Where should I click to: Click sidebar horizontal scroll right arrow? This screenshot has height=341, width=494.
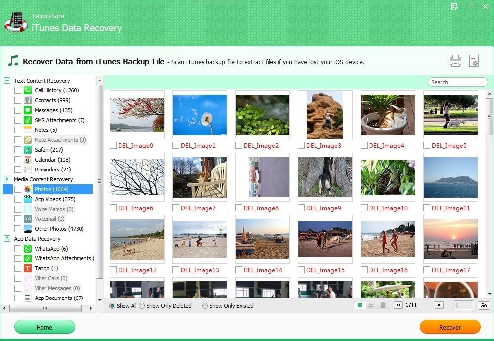[91, 308]
